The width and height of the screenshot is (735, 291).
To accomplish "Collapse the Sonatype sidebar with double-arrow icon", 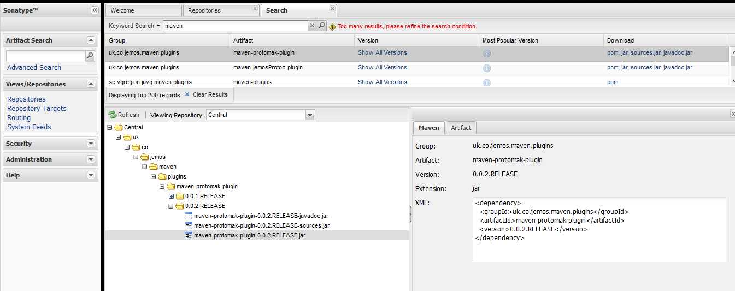I will tap(95, 10).
